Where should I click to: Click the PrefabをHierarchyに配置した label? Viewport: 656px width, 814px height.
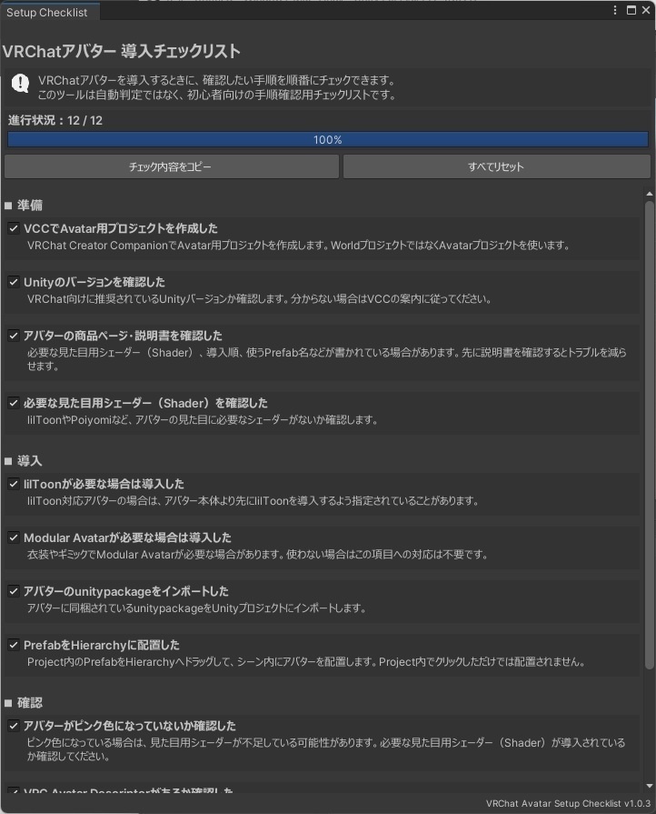click(x=102, y=645)
